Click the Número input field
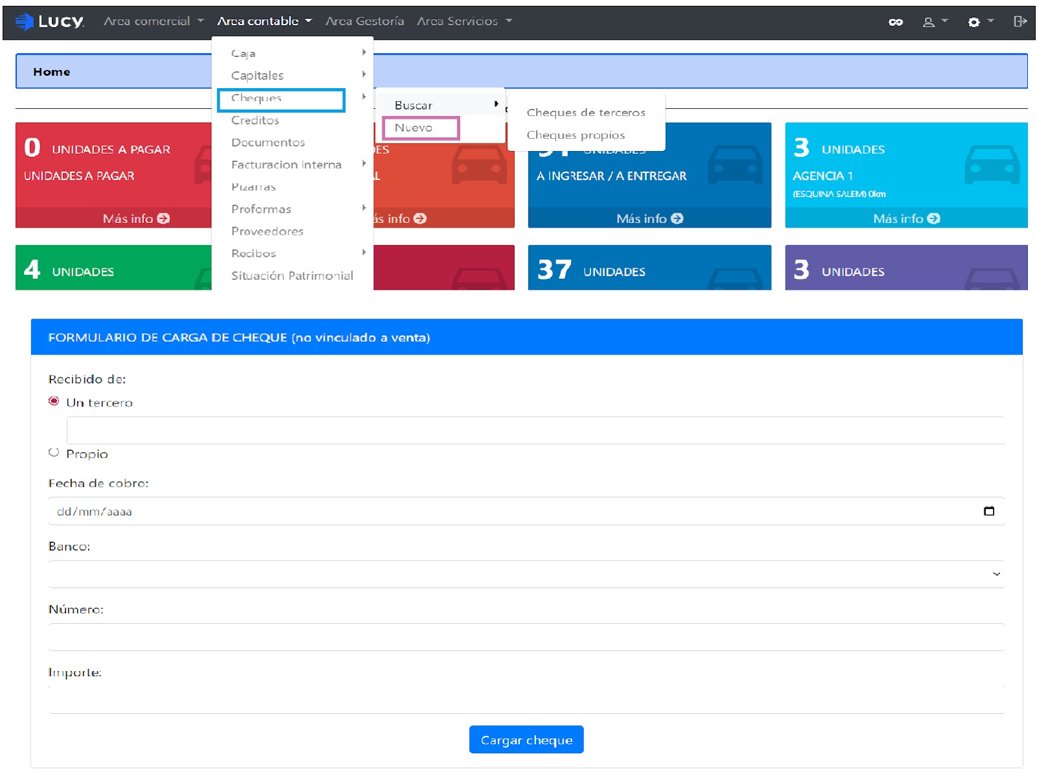Screen dimensions: 1037x778 pos(526,637)
